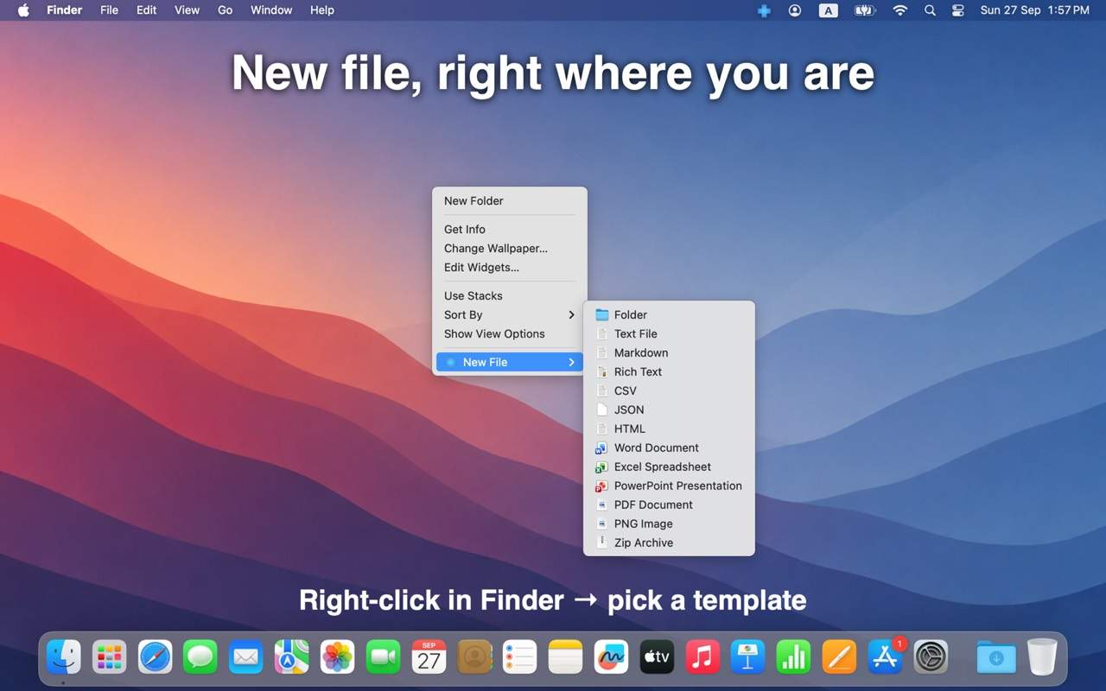Screen dimensions: 1106x691
Task: Open the File menu in menu bar
Action: 109,10
